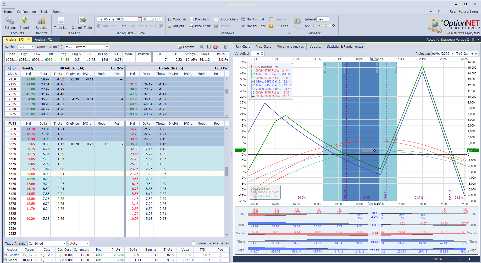Switch to the Home ribbon tab
481x263 pixels.
click(8, 12)
